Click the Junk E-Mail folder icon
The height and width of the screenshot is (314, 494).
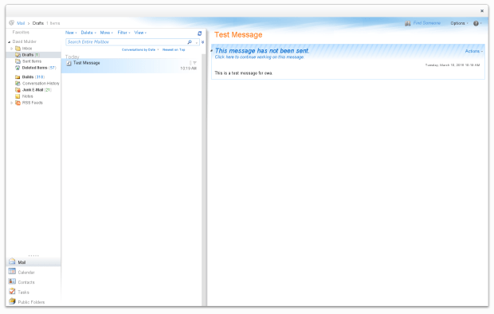[18, 90]
